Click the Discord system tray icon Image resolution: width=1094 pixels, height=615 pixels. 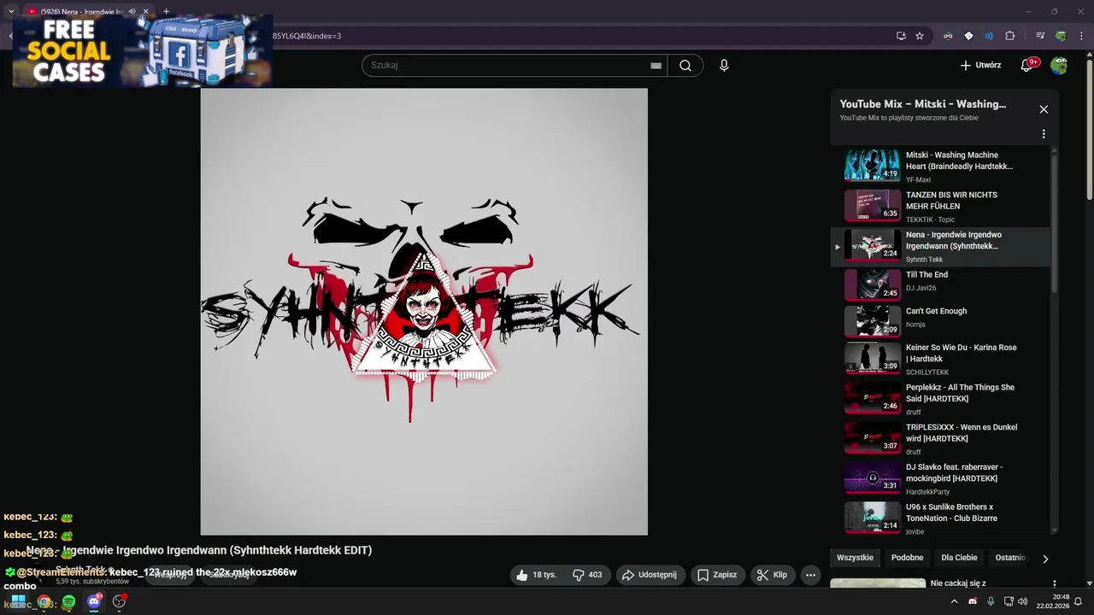[973, 601]
